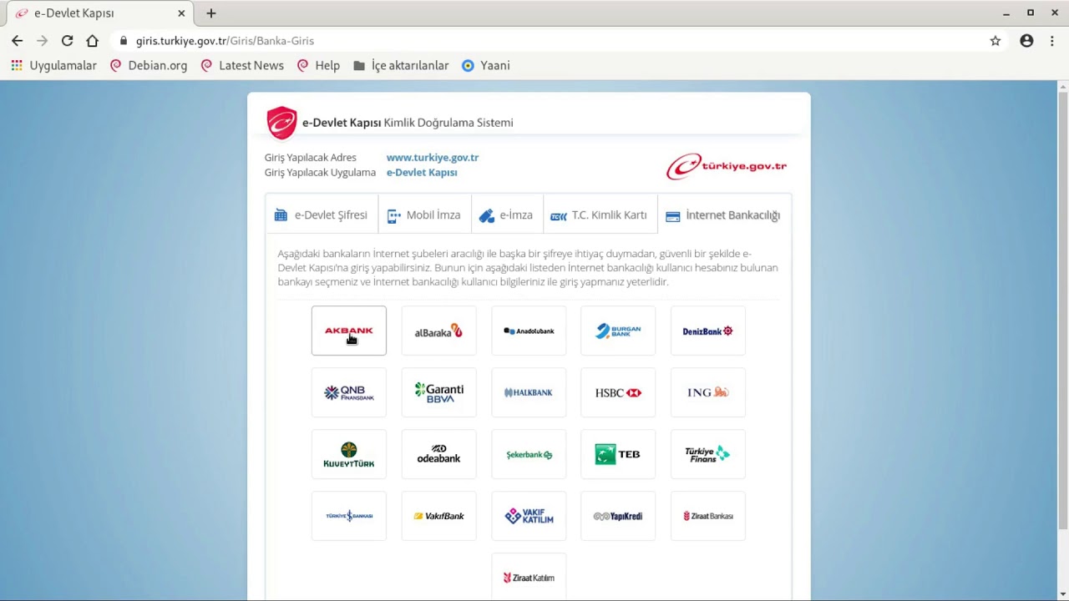Open the e-İmza tab
The height and width of the screenshot is (601, 1069).
(507, 215)
